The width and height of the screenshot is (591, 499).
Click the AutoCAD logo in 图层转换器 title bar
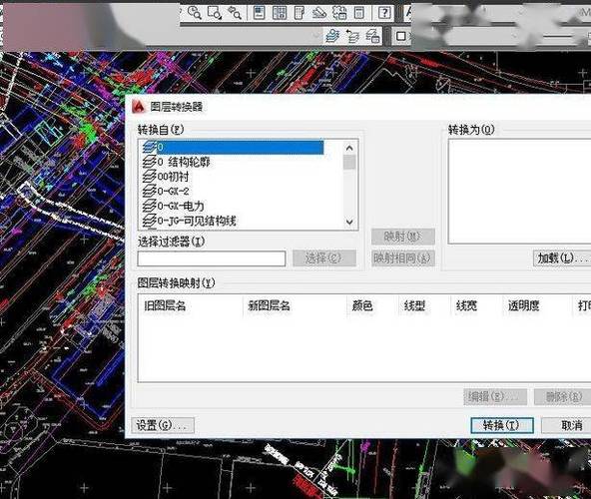pos(139,107)
